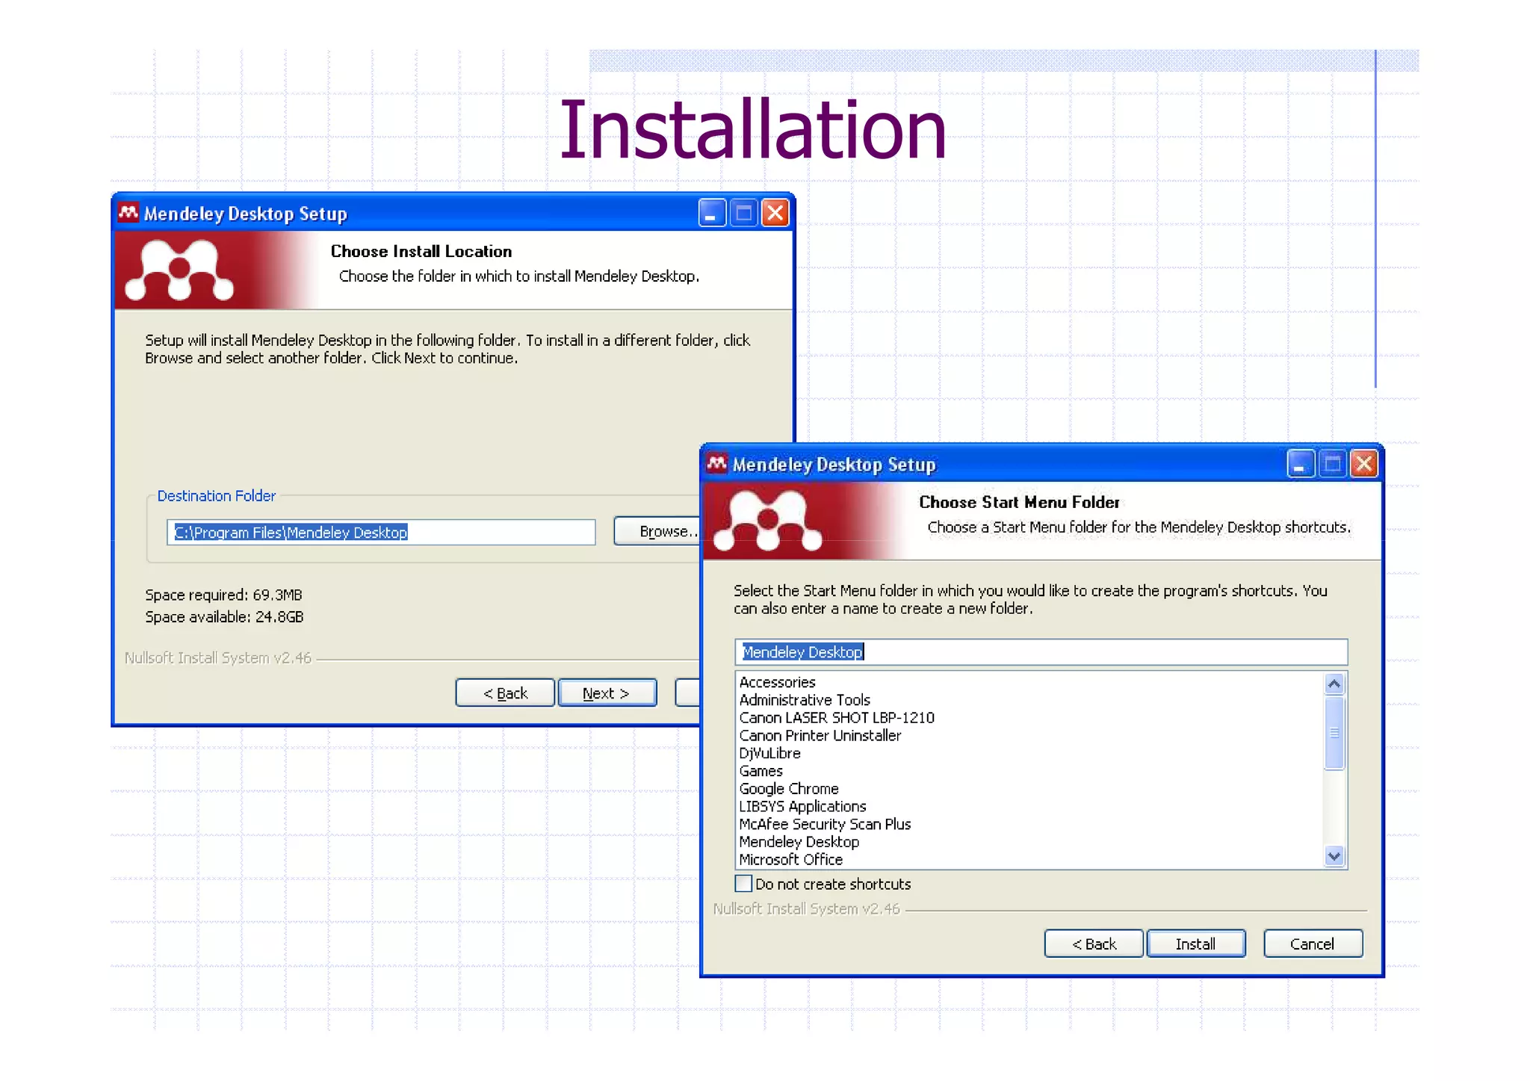The width and height of the screenshot is (1530, 1081).
Task: Minimize the Start Menu Folder setup window
Action: [x=1300, y=464]
